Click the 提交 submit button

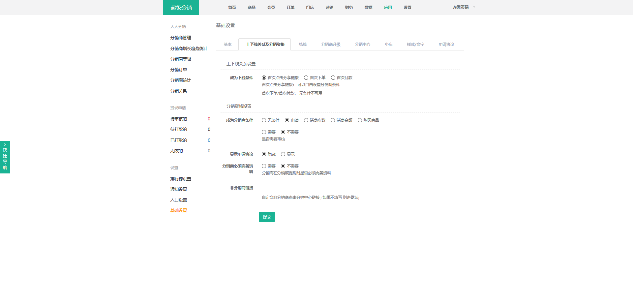267,217
